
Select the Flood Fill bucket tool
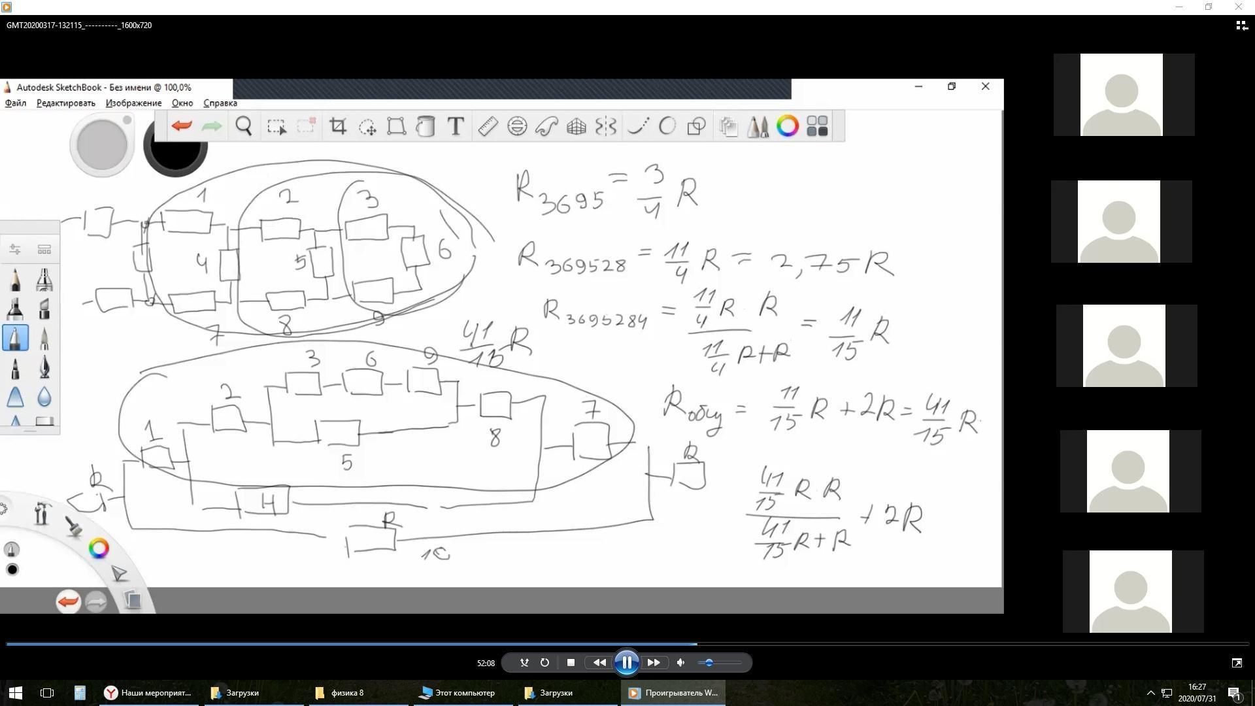tap(426, 126)
